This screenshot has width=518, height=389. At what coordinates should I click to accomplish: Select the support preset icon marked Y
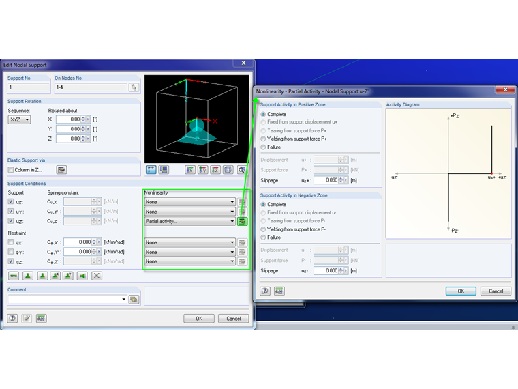[x=68, y=276]
